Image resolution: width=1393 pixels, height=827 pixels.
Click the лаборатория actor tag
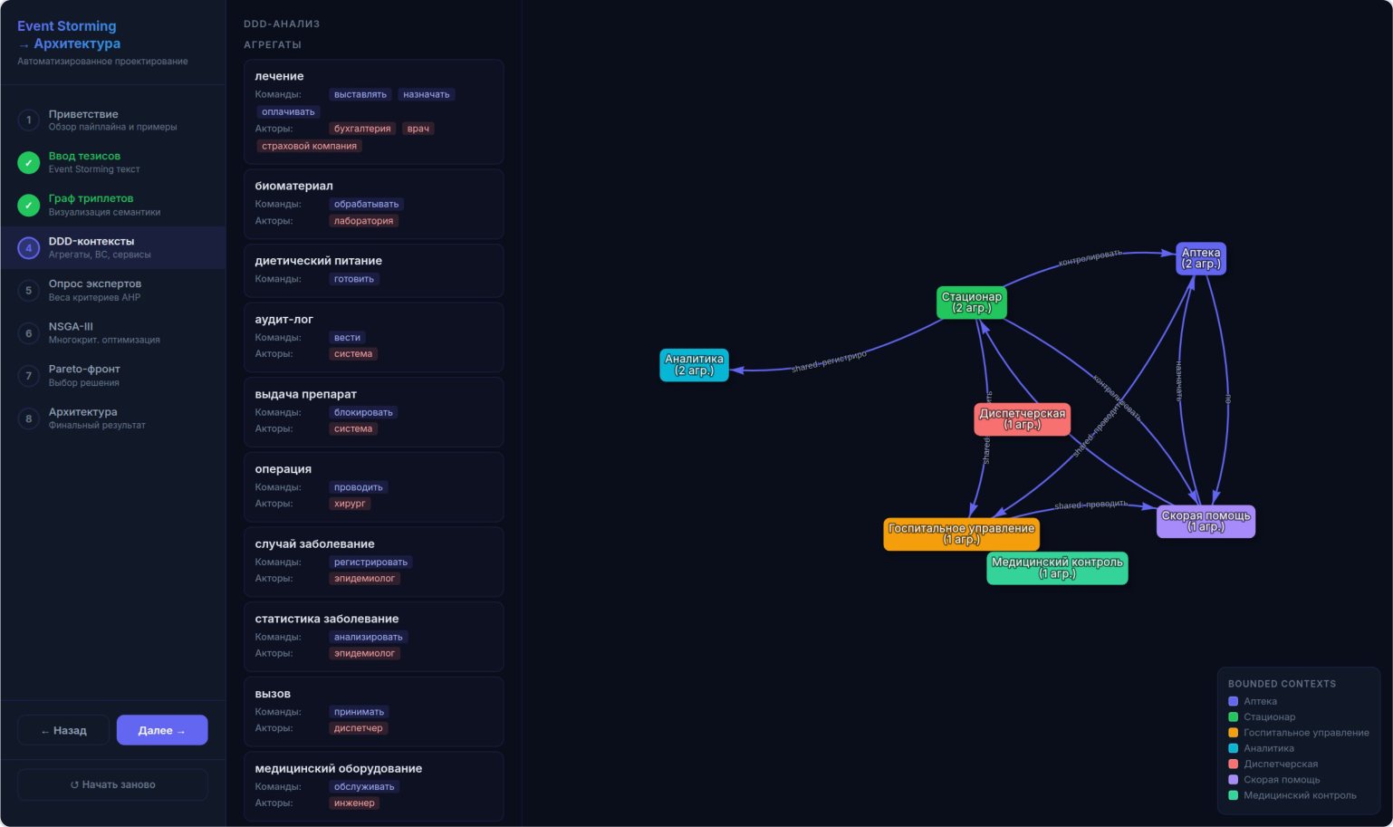[x=363, y=221]
